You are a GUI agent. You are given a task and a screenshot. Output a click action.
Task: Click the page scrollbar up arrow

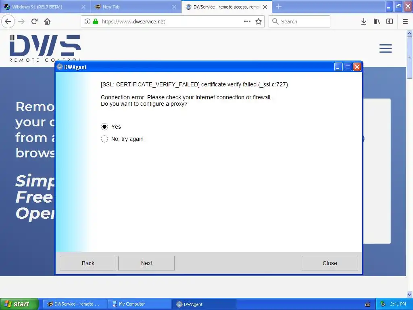click(409, 33)
